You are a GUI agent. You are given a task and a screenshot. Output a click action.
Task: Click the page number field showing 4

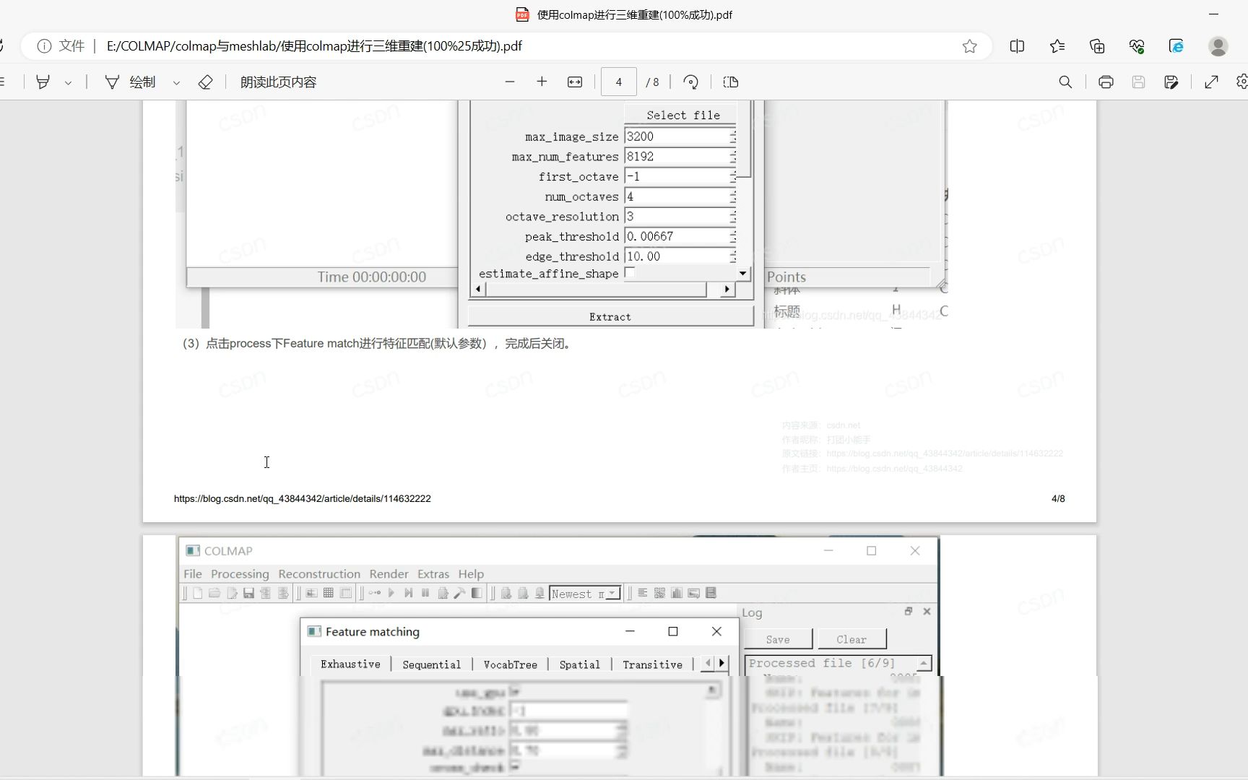point(619,82)
